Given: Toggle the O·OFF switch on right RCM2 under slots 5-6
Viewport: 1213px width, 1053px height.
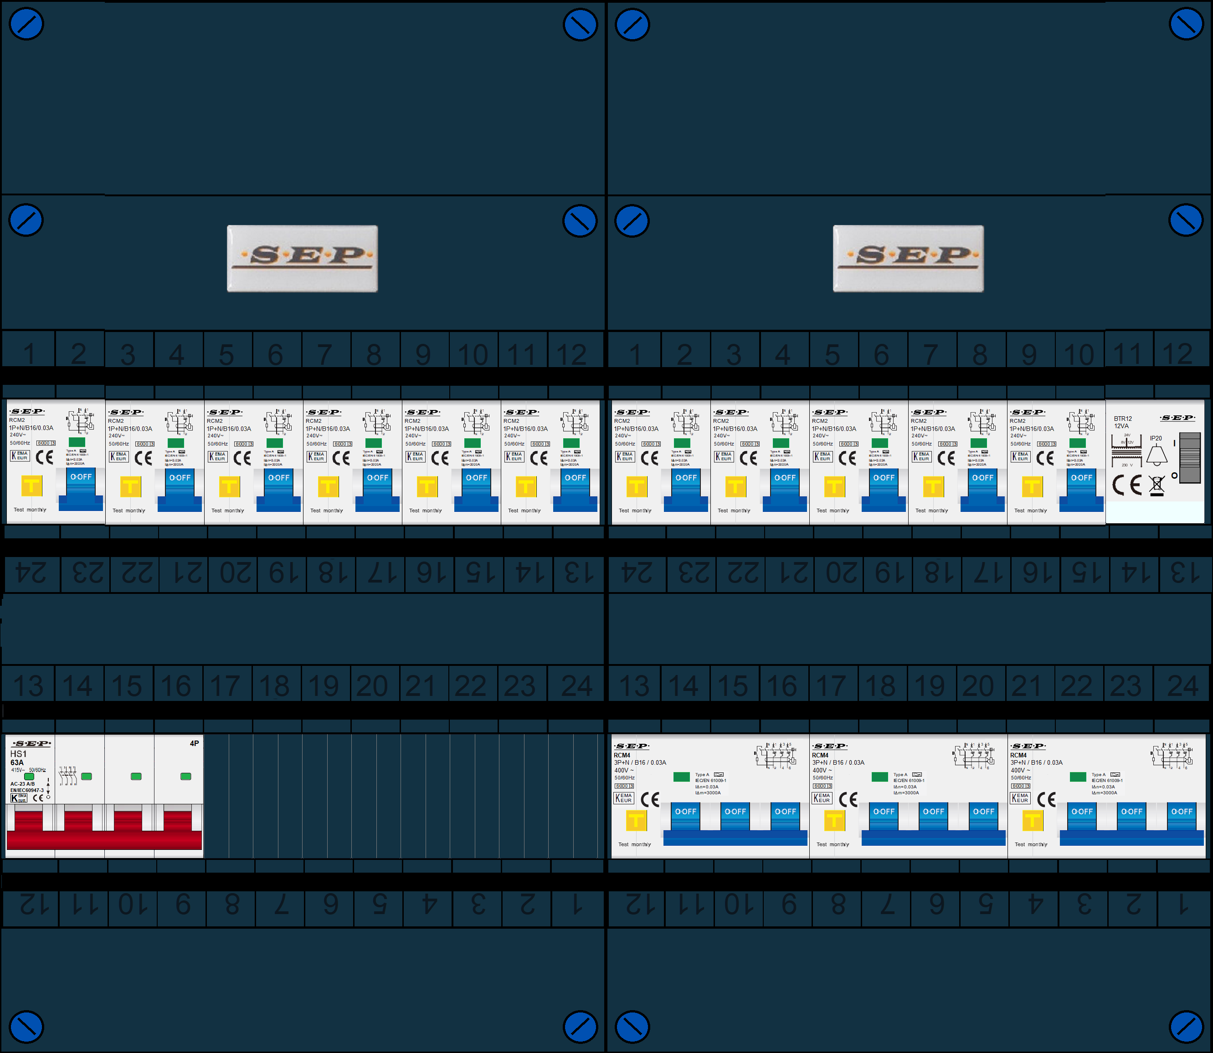Looking at the screenshot, I should tap(883, 490).
